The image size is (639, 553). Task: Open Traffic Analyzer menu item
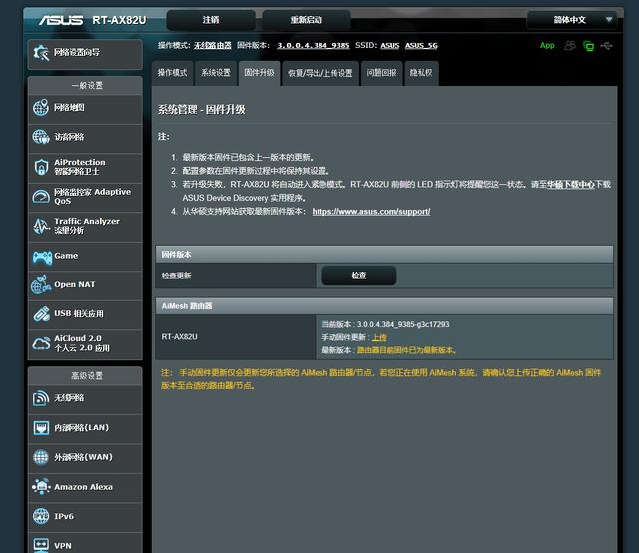tap(85, 226)
